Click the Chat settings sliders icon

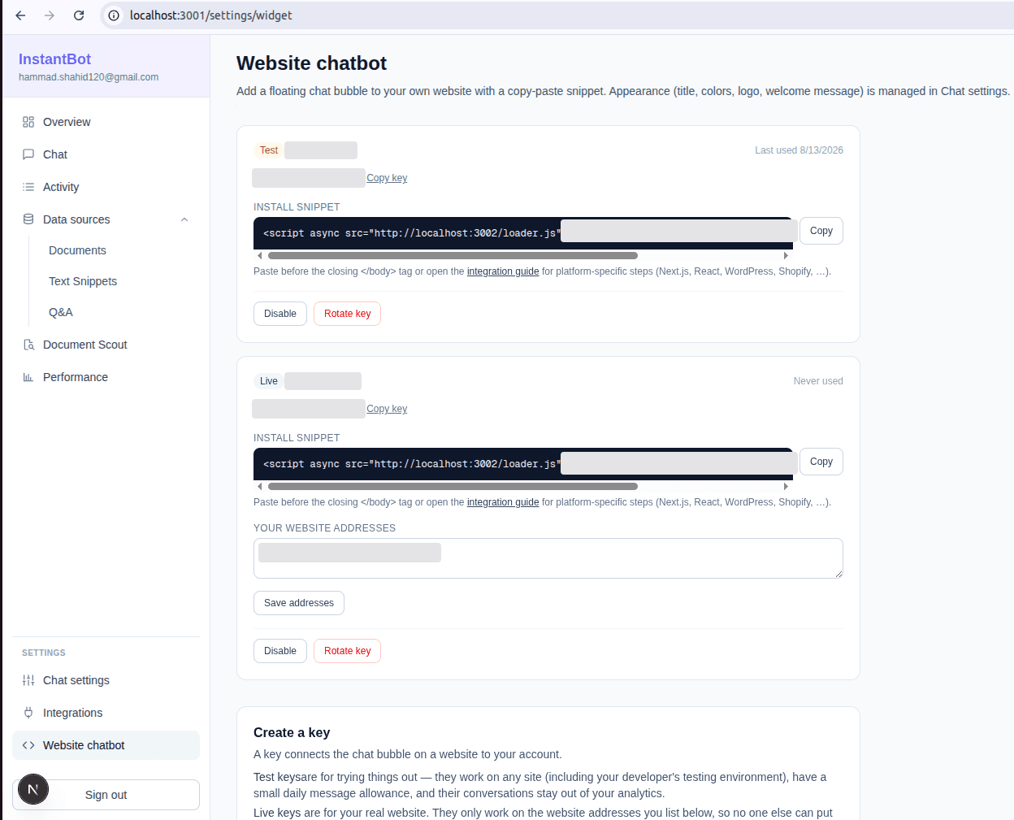28,680
